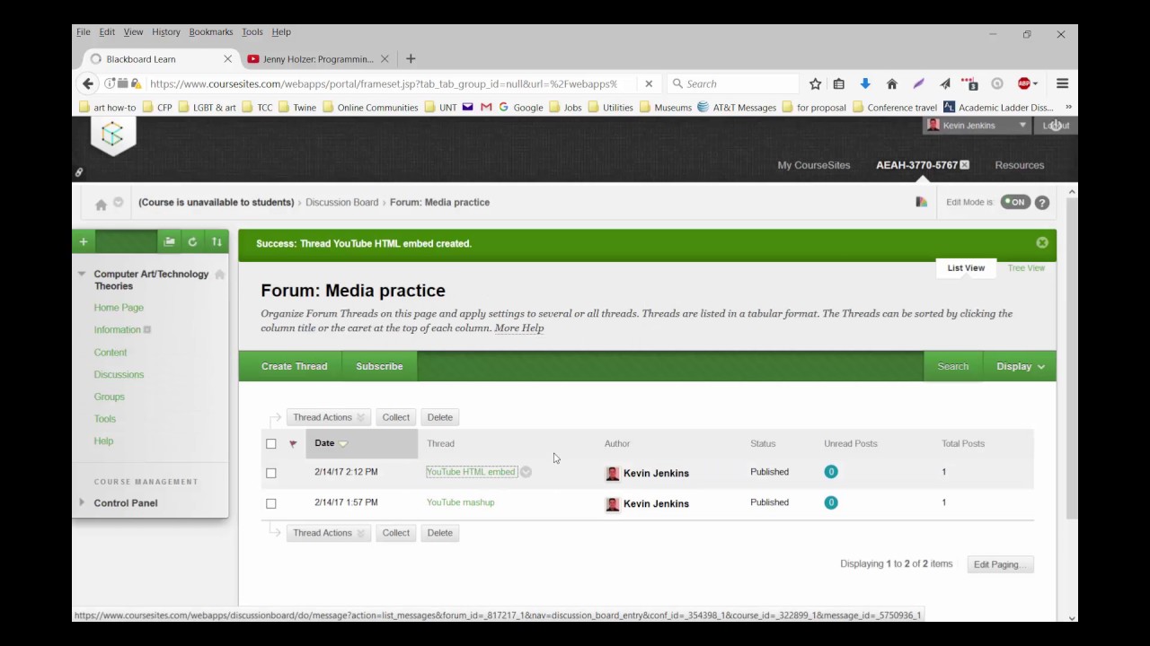Add menu item with plus icon in sidebar
The image size is (1150, 646).
(84, 241)
